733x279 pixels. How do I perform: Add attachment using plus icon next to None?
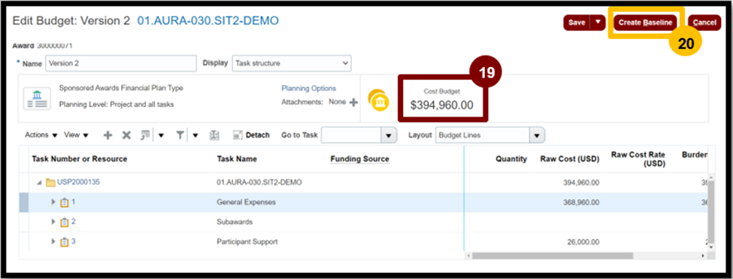tap(353, 102)
